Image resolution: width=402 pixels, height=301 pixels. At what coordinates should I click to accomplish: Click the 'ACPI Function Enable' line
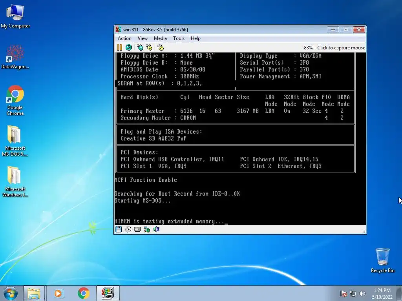146,180
